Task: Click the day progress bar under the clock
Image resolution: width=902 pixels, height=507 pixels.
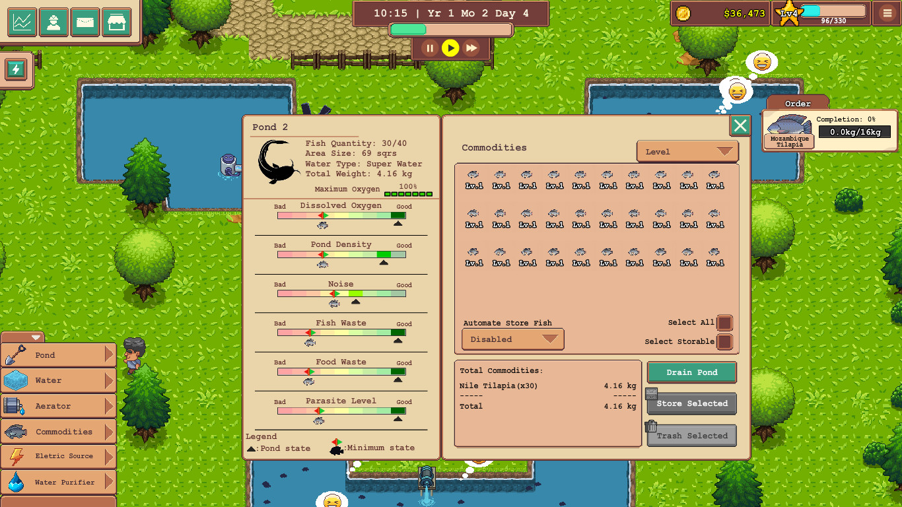Action: click(x=451, y=29)
